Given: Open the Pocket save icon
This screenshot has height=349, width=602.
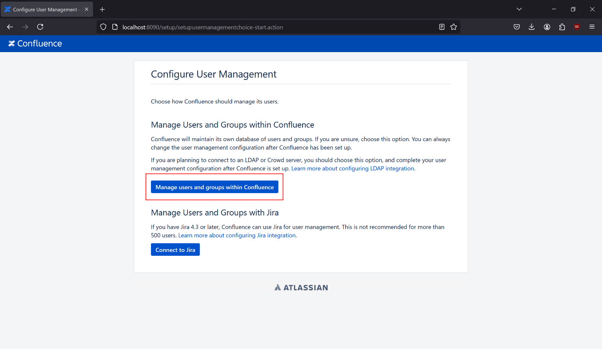Looking at the screenshot, I should coord(517,27).
